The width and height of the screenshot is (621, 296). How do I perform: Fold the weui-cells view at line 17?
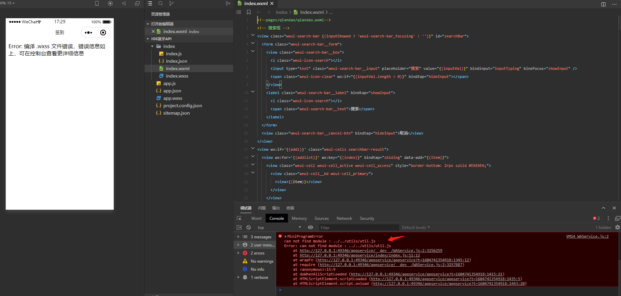click(x=253, y=148)
